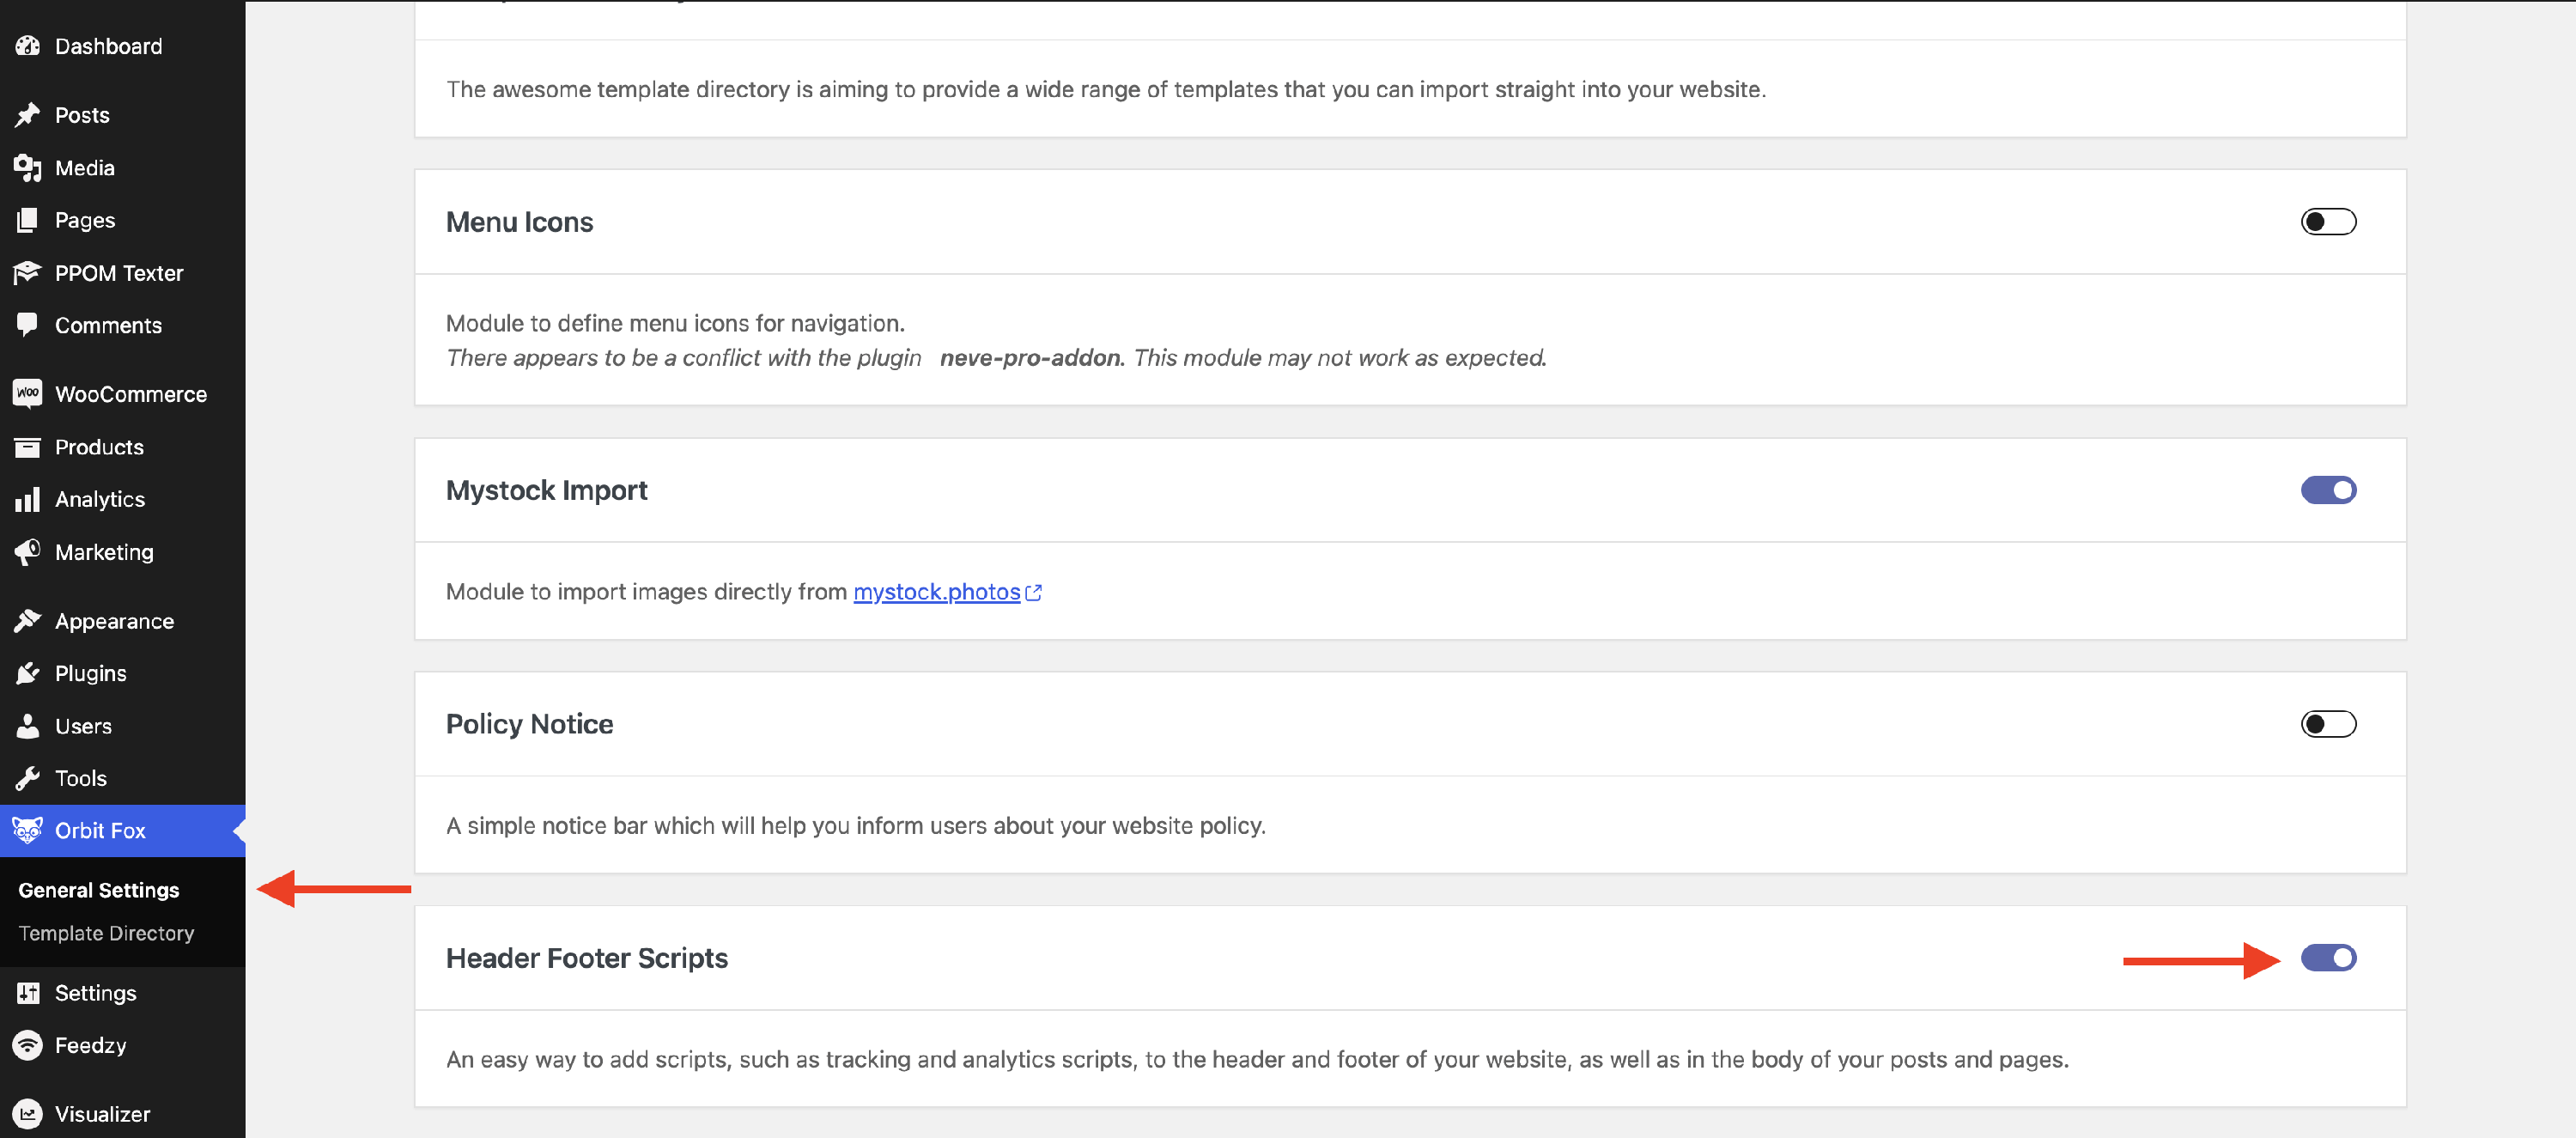This screenshot has width=2576, height=1138.
Task: Click the Media library icon
Action: (x=28, y=168)
